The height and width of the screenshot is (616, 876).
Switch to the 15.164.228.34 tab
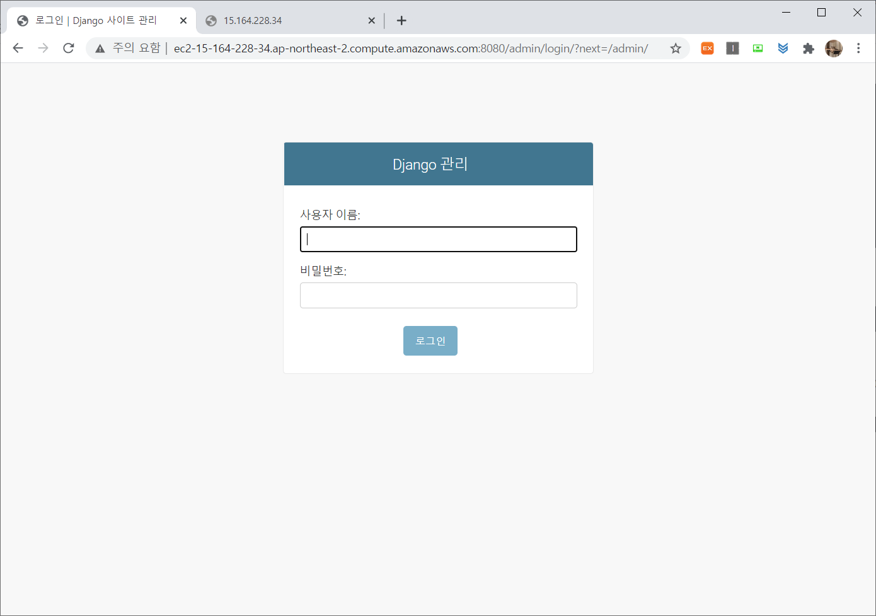284,21
